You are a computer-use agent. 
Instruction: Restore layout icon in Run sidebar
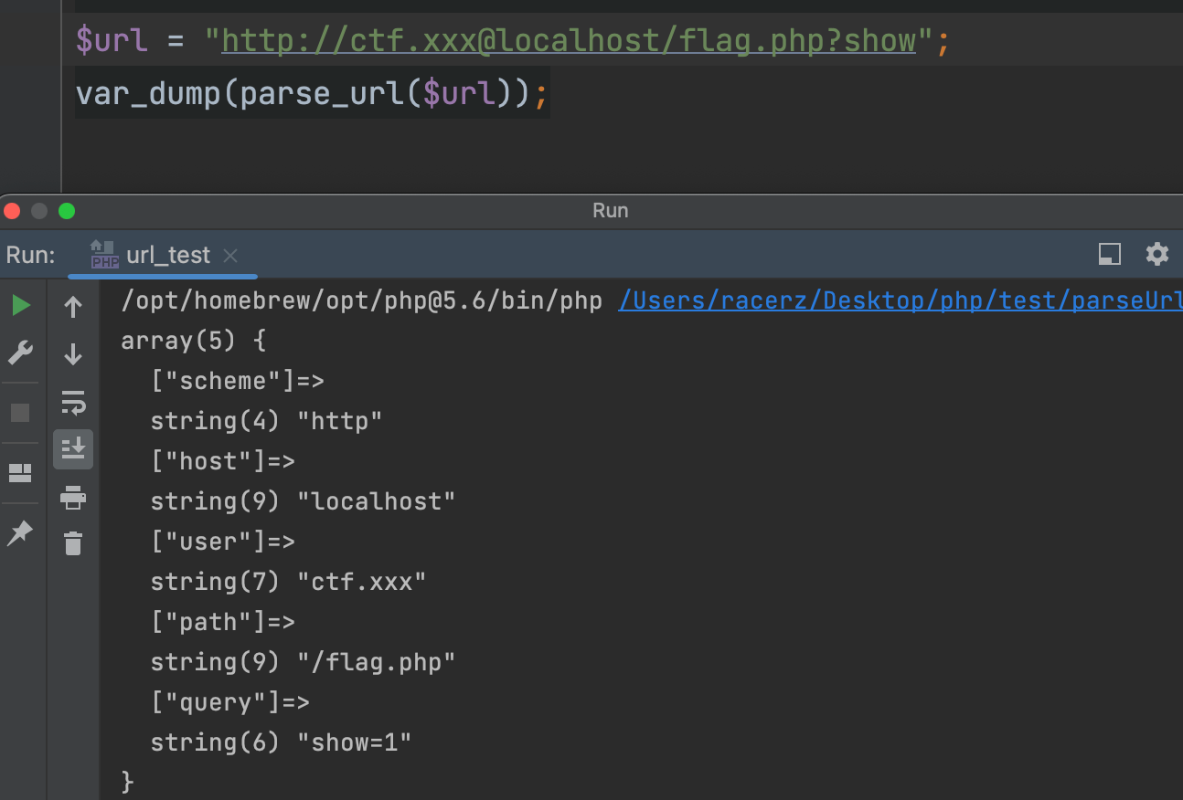point(20,473)
